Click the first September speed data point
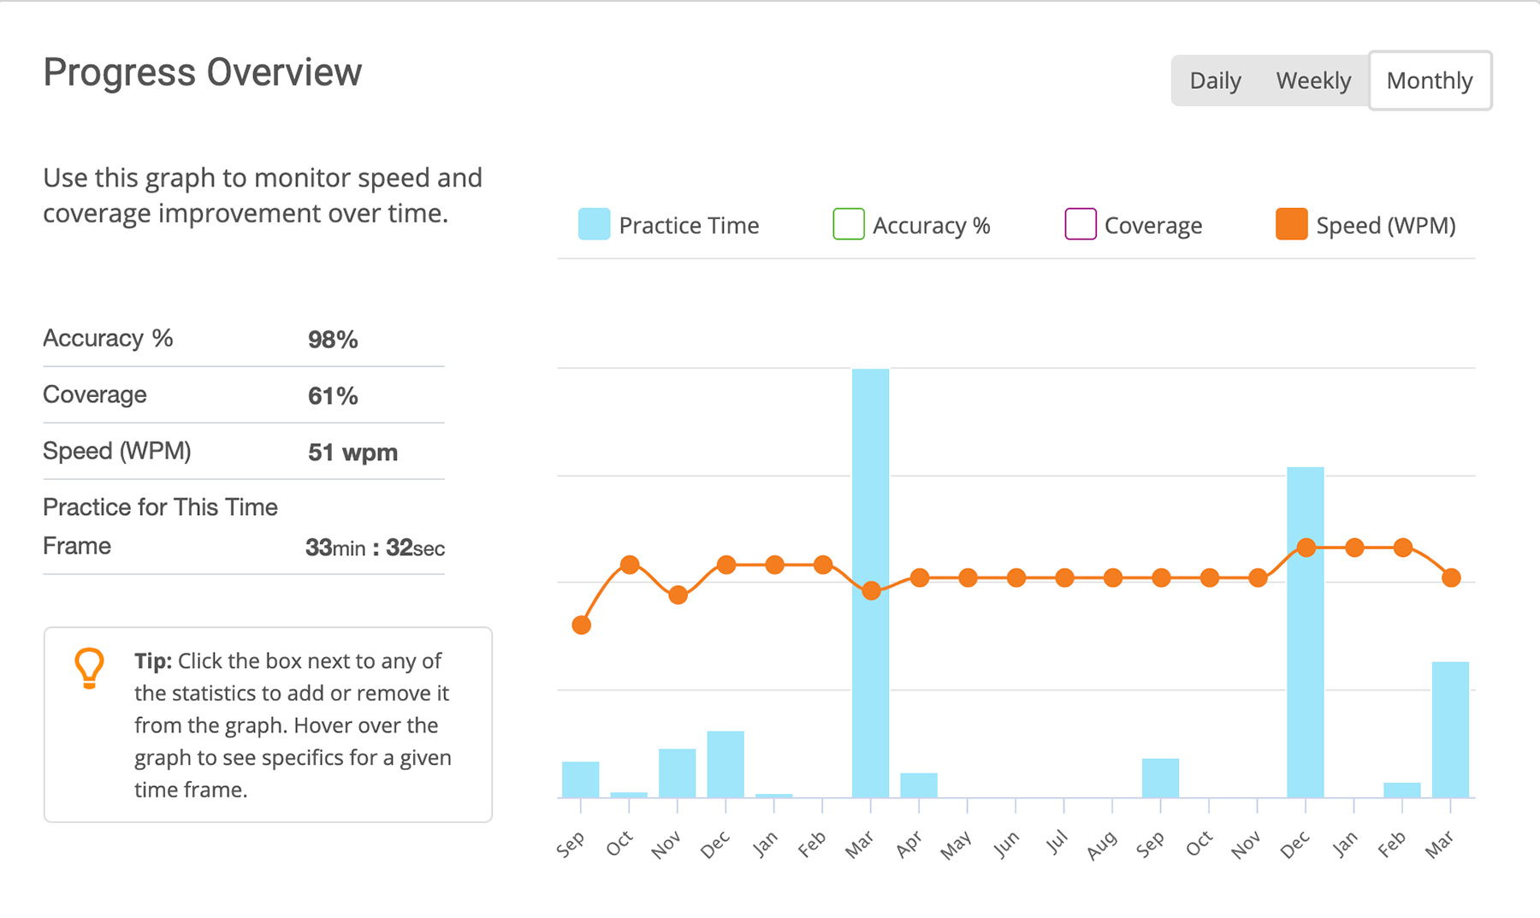The width and height of the screenshot is (1540, 918). (581, 625)
